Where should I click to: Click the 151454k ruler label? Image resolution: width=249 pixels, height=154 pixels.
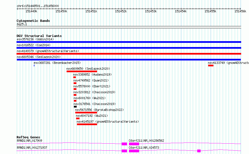181,11
